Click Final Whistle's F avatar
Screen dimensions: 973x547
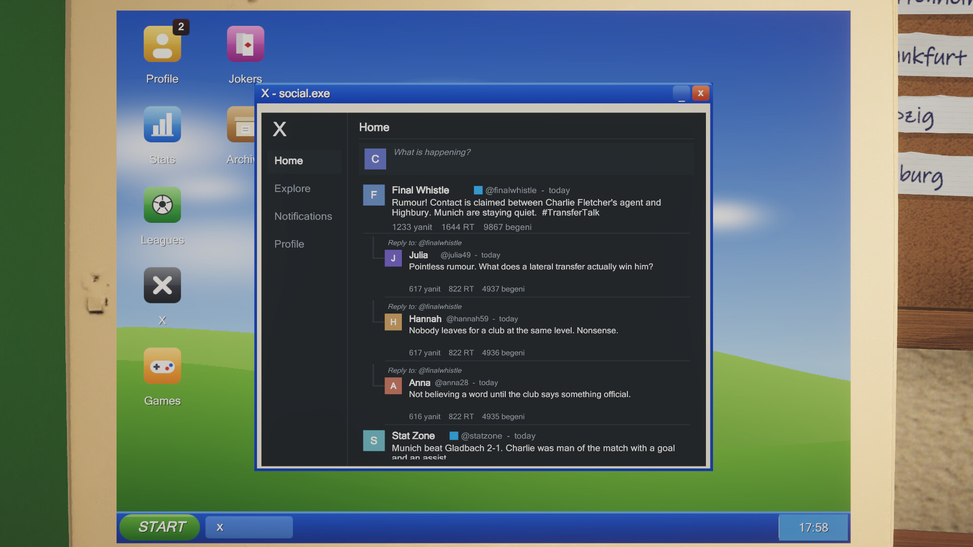(374, 195)
